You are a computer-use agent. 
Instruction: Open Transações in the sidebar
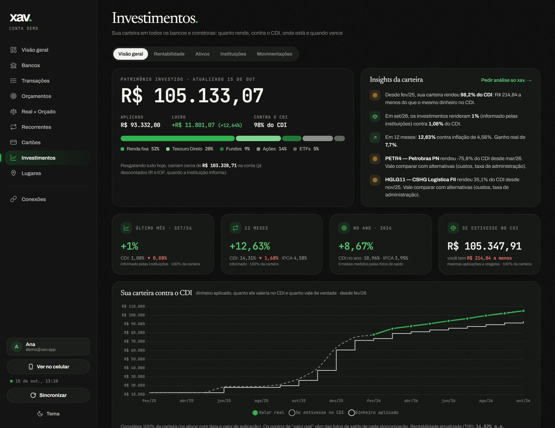coord(48,81)
